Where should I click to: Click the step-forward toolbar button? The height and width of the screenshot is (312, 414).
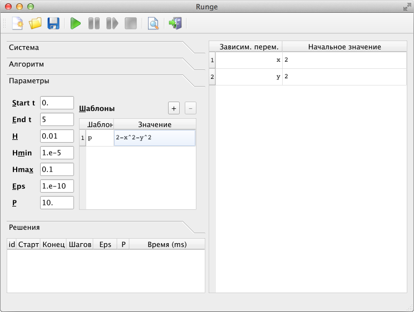(112, 23)
